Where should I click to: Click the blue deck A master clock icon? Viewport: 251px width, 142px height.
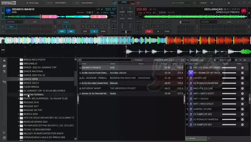click(115, 3)
